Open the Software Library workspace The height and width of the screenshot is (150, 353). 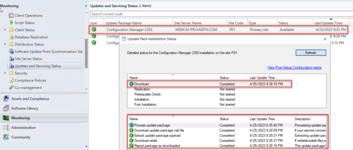click(25, 108)
